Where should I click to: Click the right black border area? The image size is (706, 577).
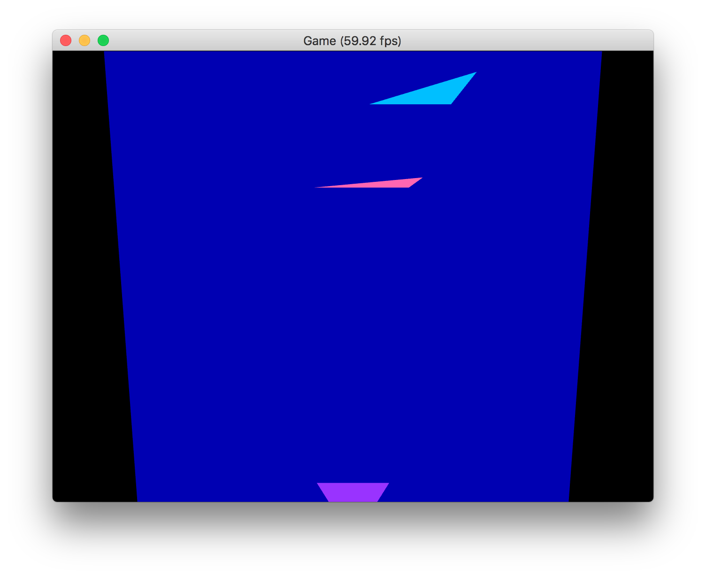click(x=624, y=282)
